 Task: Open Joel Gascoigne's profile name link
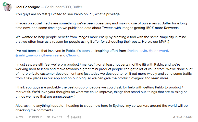[x=28, y=7]
